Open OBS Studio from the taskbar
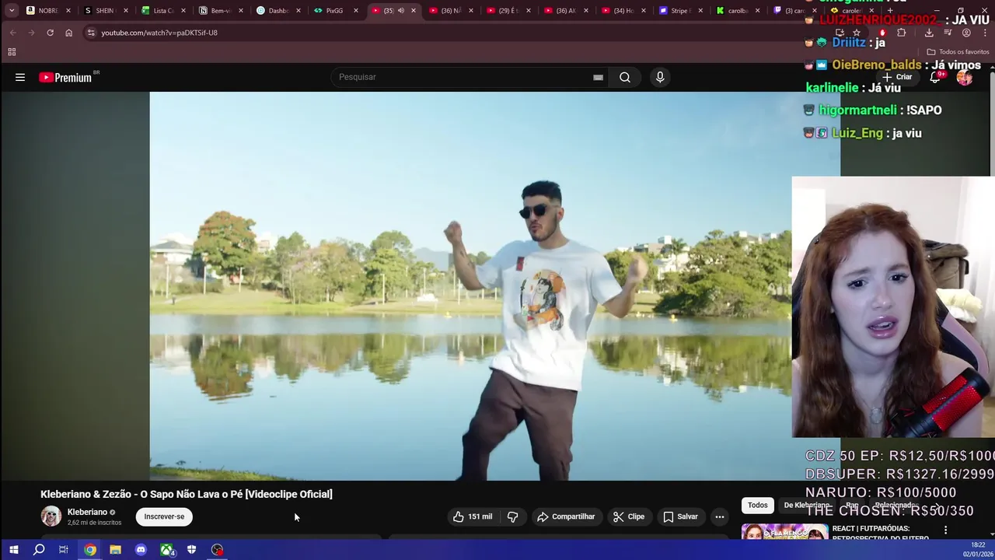995x560 pixels. point(217,550)
